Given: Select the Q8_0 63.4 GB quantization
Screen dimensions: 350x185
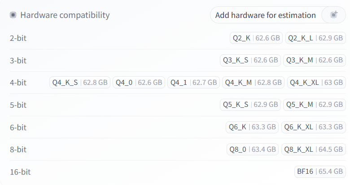Looking at the screenshot, I should (252, 150).
